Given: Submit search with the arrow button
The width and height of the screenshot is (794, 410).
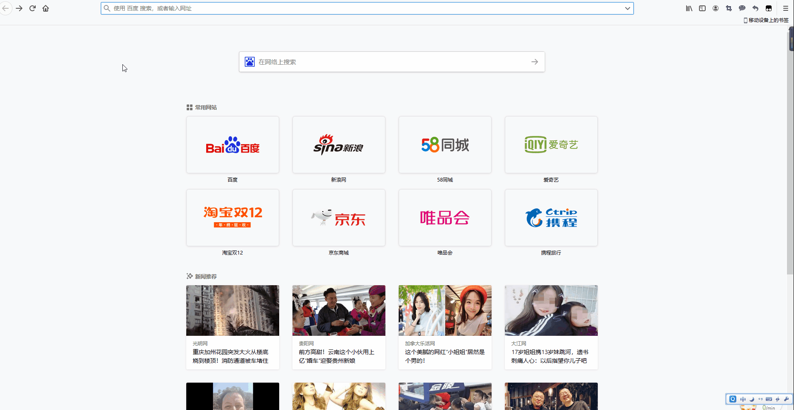Looking at the screenshot, I should pyautogui.click(x=535, y=62).
